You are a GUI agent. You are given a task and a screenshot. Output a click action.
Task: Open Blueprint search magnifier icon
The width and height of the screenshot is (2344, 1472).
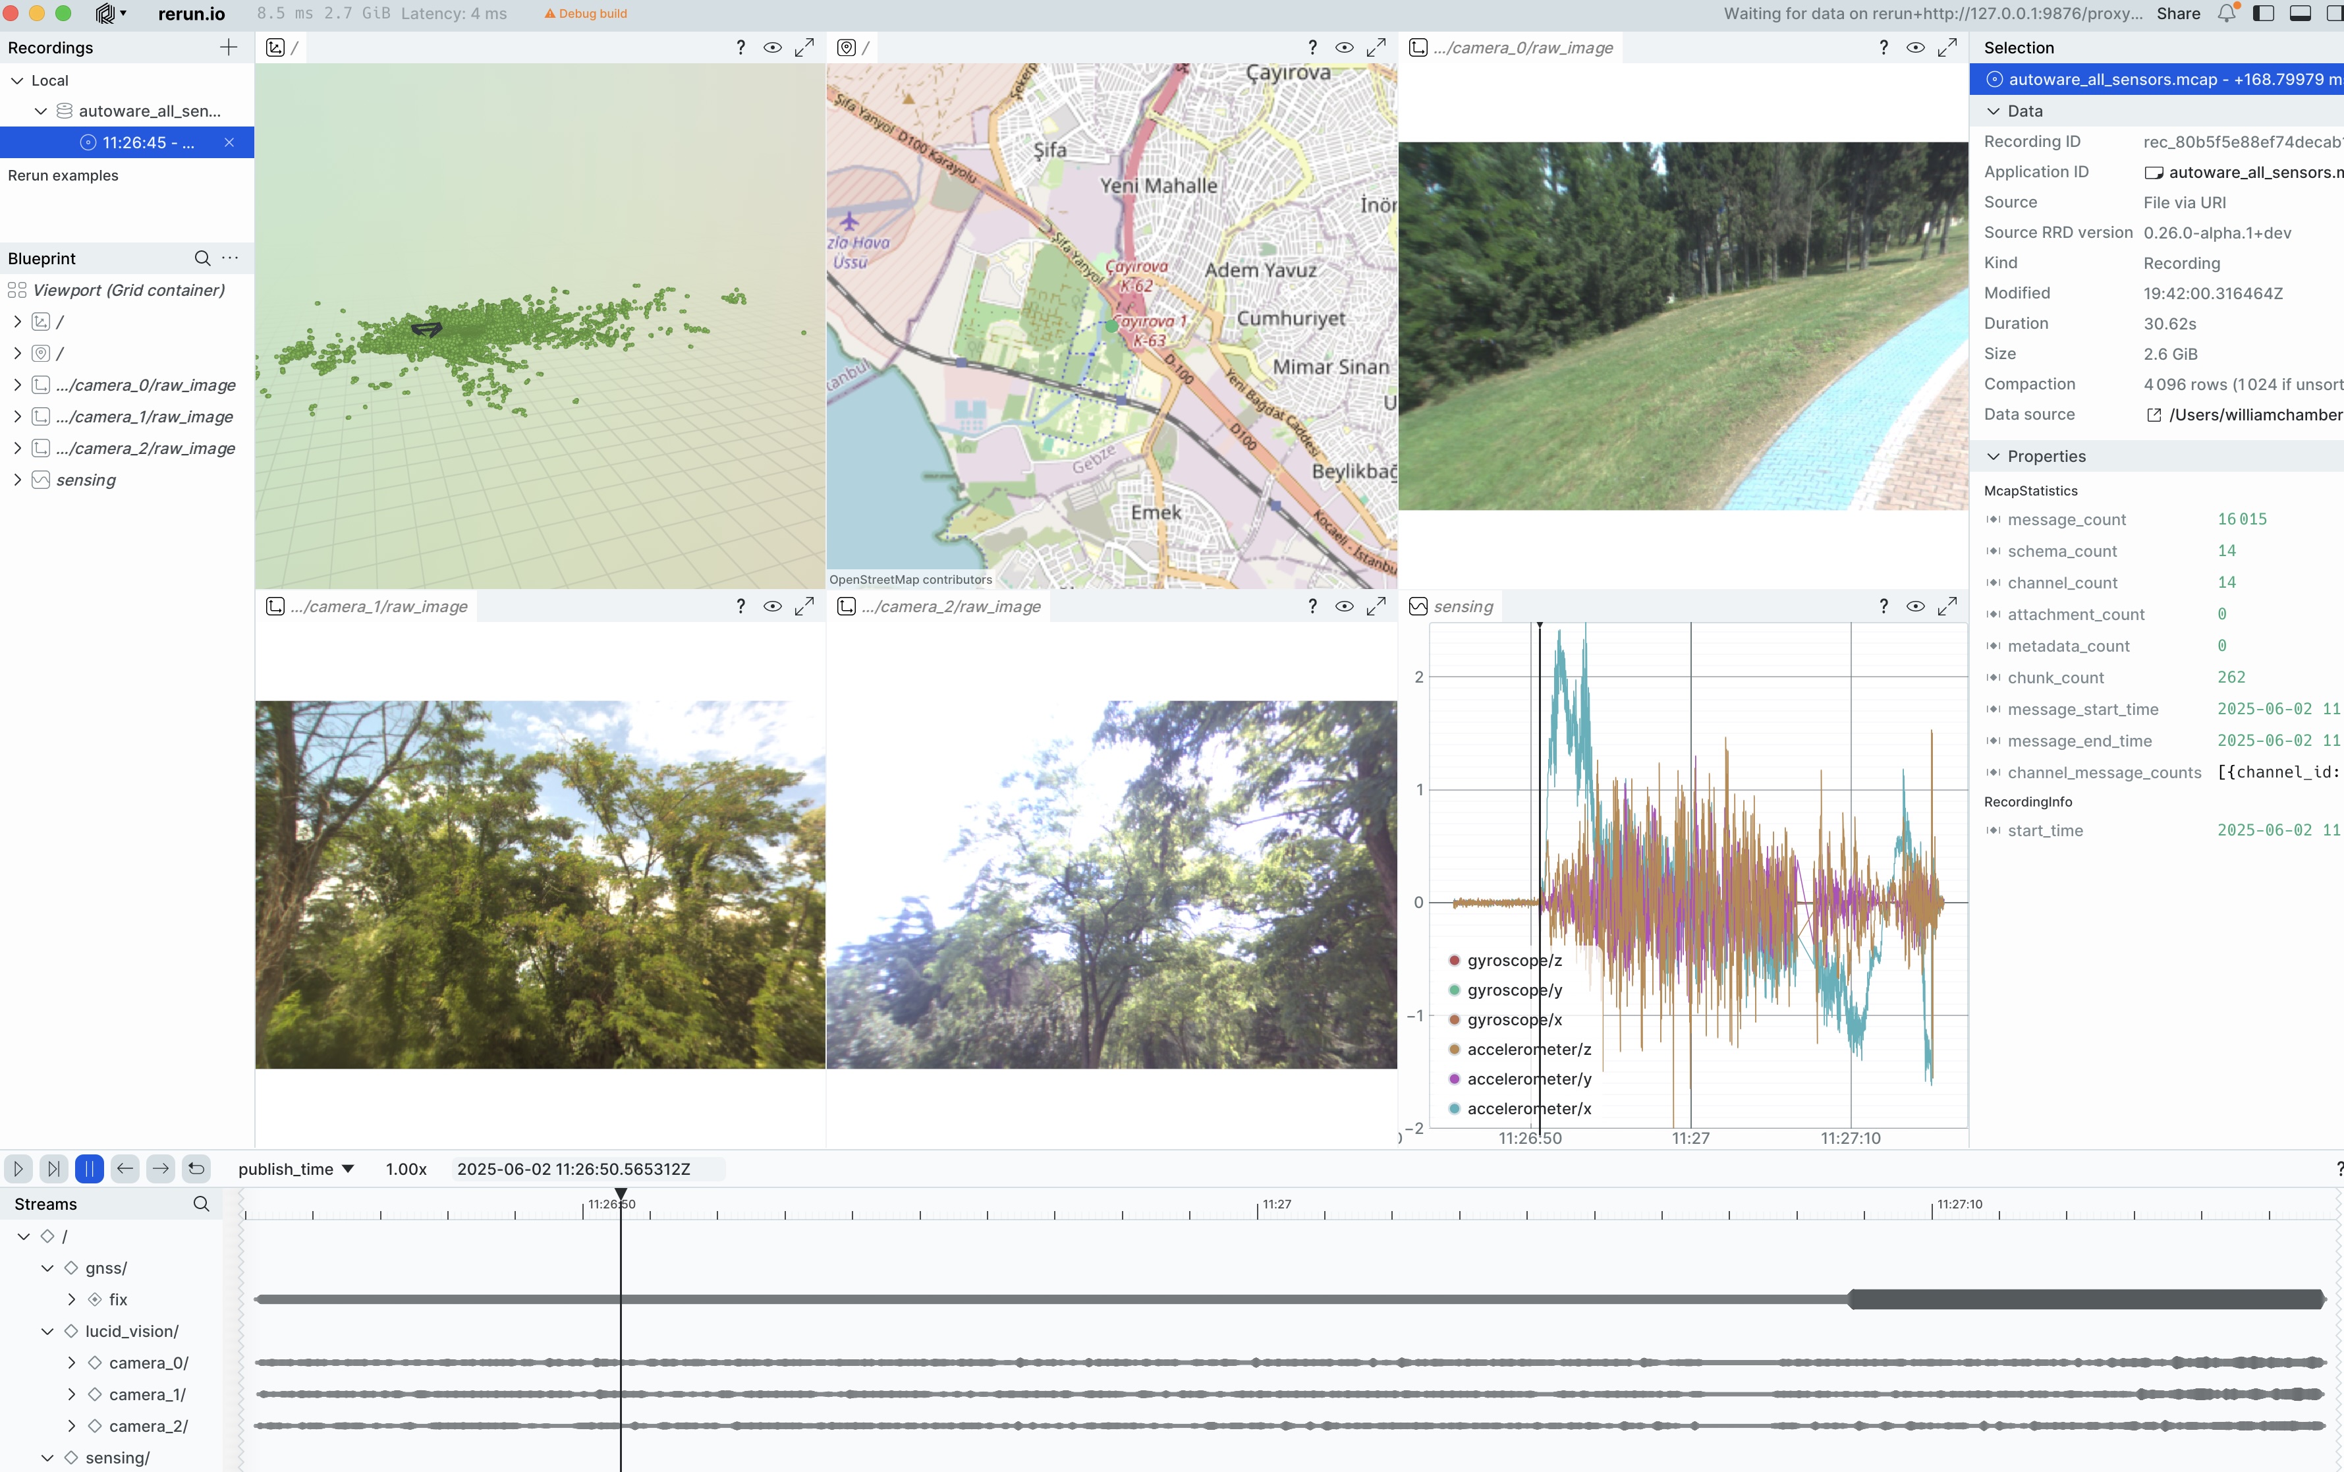click(202, 258)
